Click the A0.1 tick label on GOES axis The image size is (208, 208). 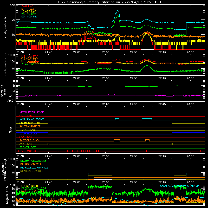click(12, 96)
